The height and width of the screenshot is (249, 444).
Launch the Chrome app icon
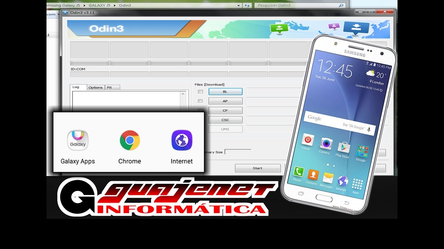point(130,140)
